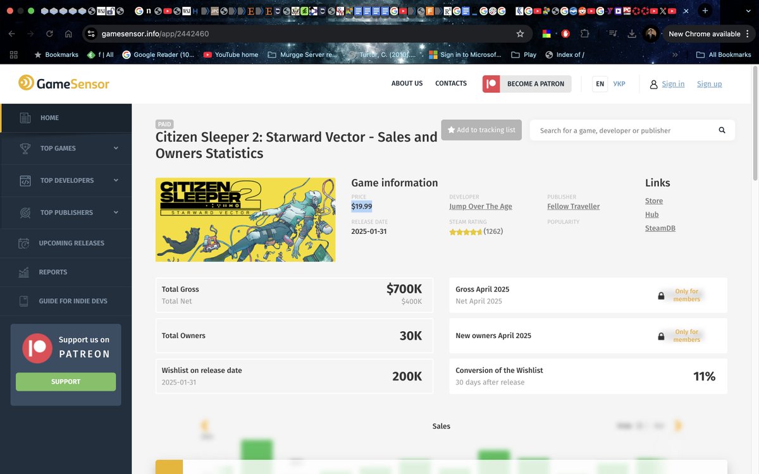This screenshot has height=474, width=759.
Task: Click the $700K total gross value
Action: (x=404, y=289)
